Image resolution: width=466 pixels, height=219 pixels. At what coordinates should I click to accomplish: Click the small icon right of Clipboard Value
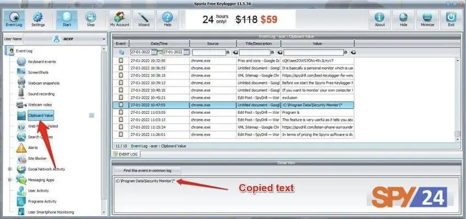click(92, 116)
